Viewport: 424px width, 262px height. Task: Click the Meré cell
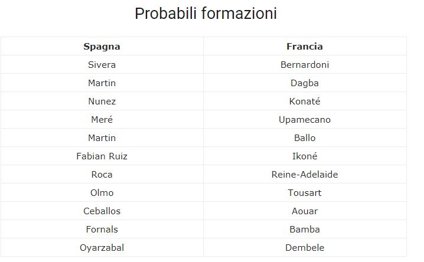point(102,120)
